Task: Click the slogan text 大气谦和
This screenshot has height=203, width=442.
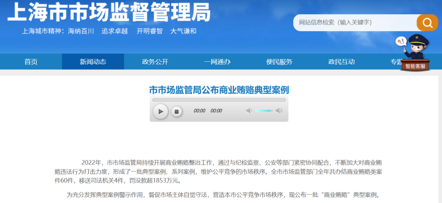Action: (x=183, y=31)
